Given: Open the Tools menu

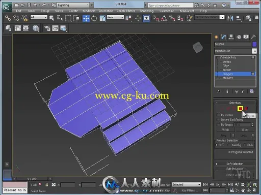Looking at the screenshot, I should [x=31, y=11].
